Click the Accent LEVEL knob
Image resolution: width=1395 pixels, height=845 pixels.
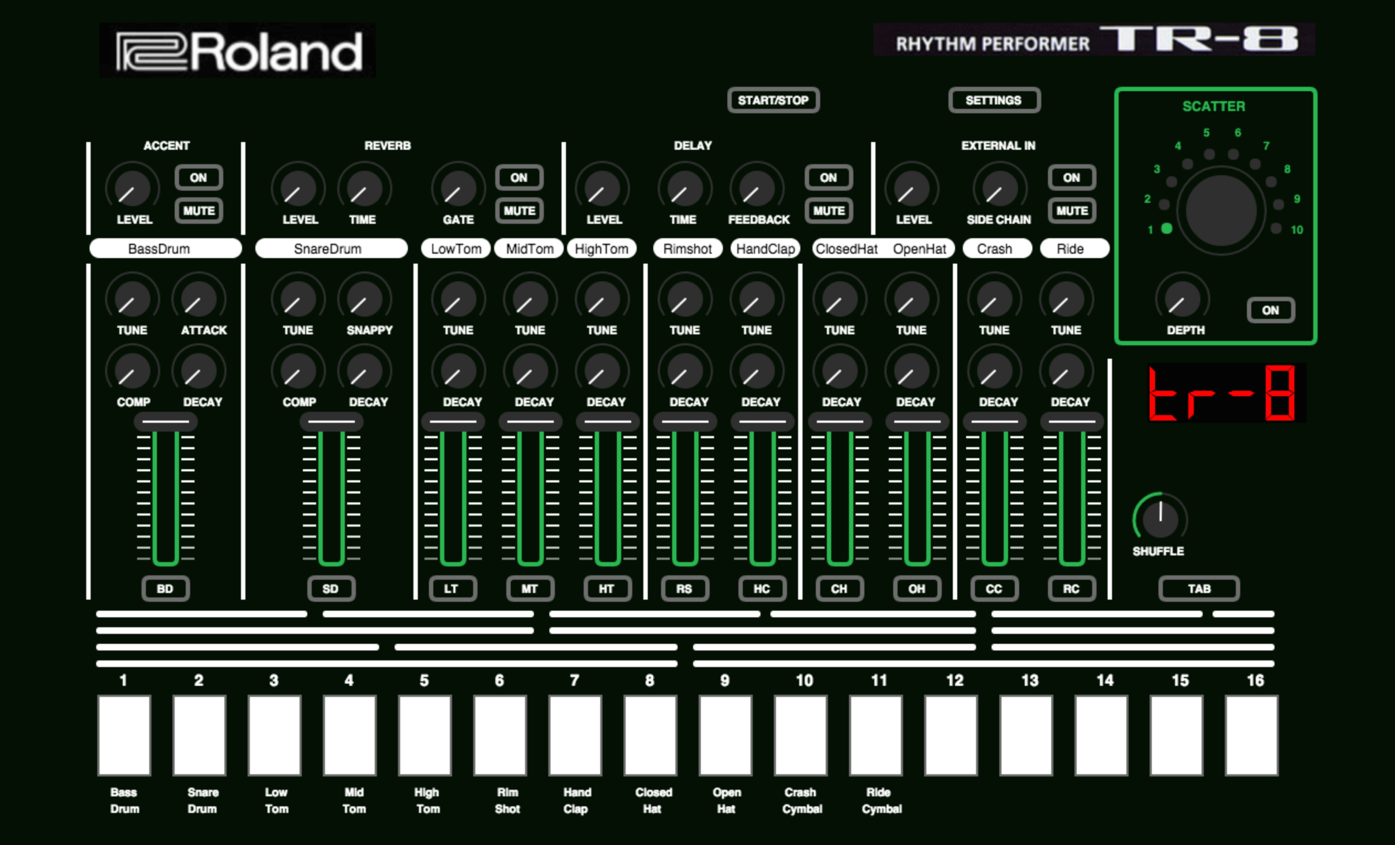[132, 188]
